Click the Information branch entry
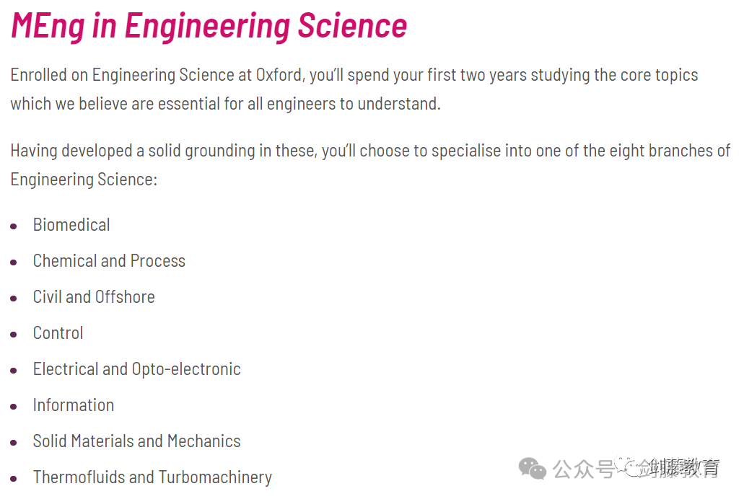Image resolution: width=744 pixels, height=499 pixels. [x=74, y=405]
